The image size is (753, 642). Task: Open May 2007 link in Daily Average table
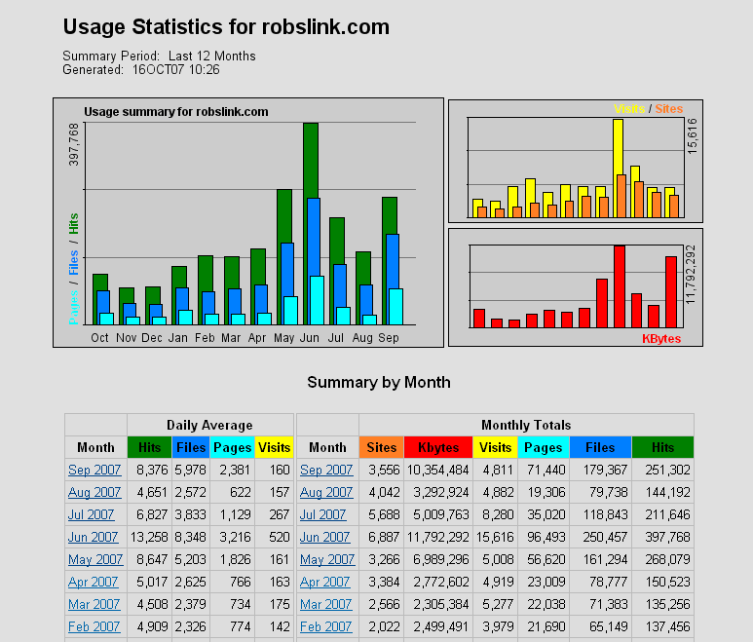coord(95,559)
